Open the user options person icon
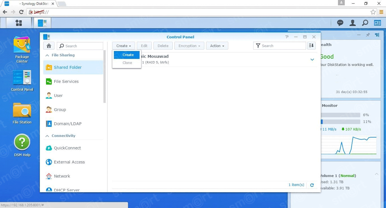Image resolution: width=386 pixels, height=208 pixels. [x=353, y=23]
